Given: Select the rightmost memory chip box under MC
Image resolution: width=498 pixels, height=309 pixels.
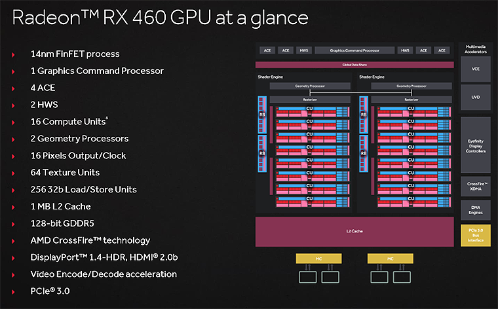Looking at the screenshot, I should coord(402,277).
